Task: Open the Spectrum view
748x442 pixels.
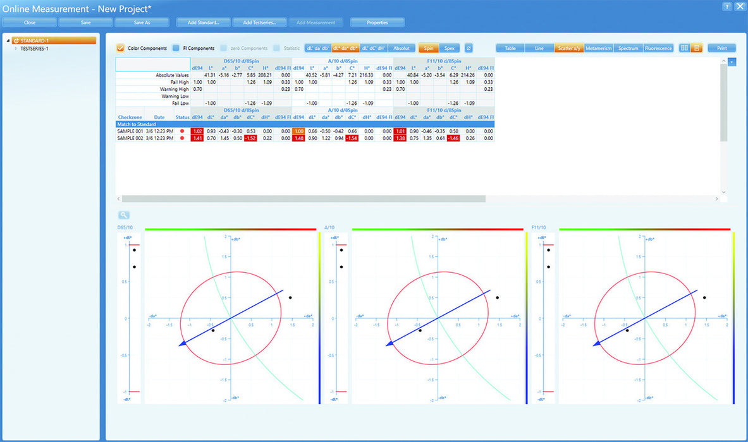Action: [628, 48]
